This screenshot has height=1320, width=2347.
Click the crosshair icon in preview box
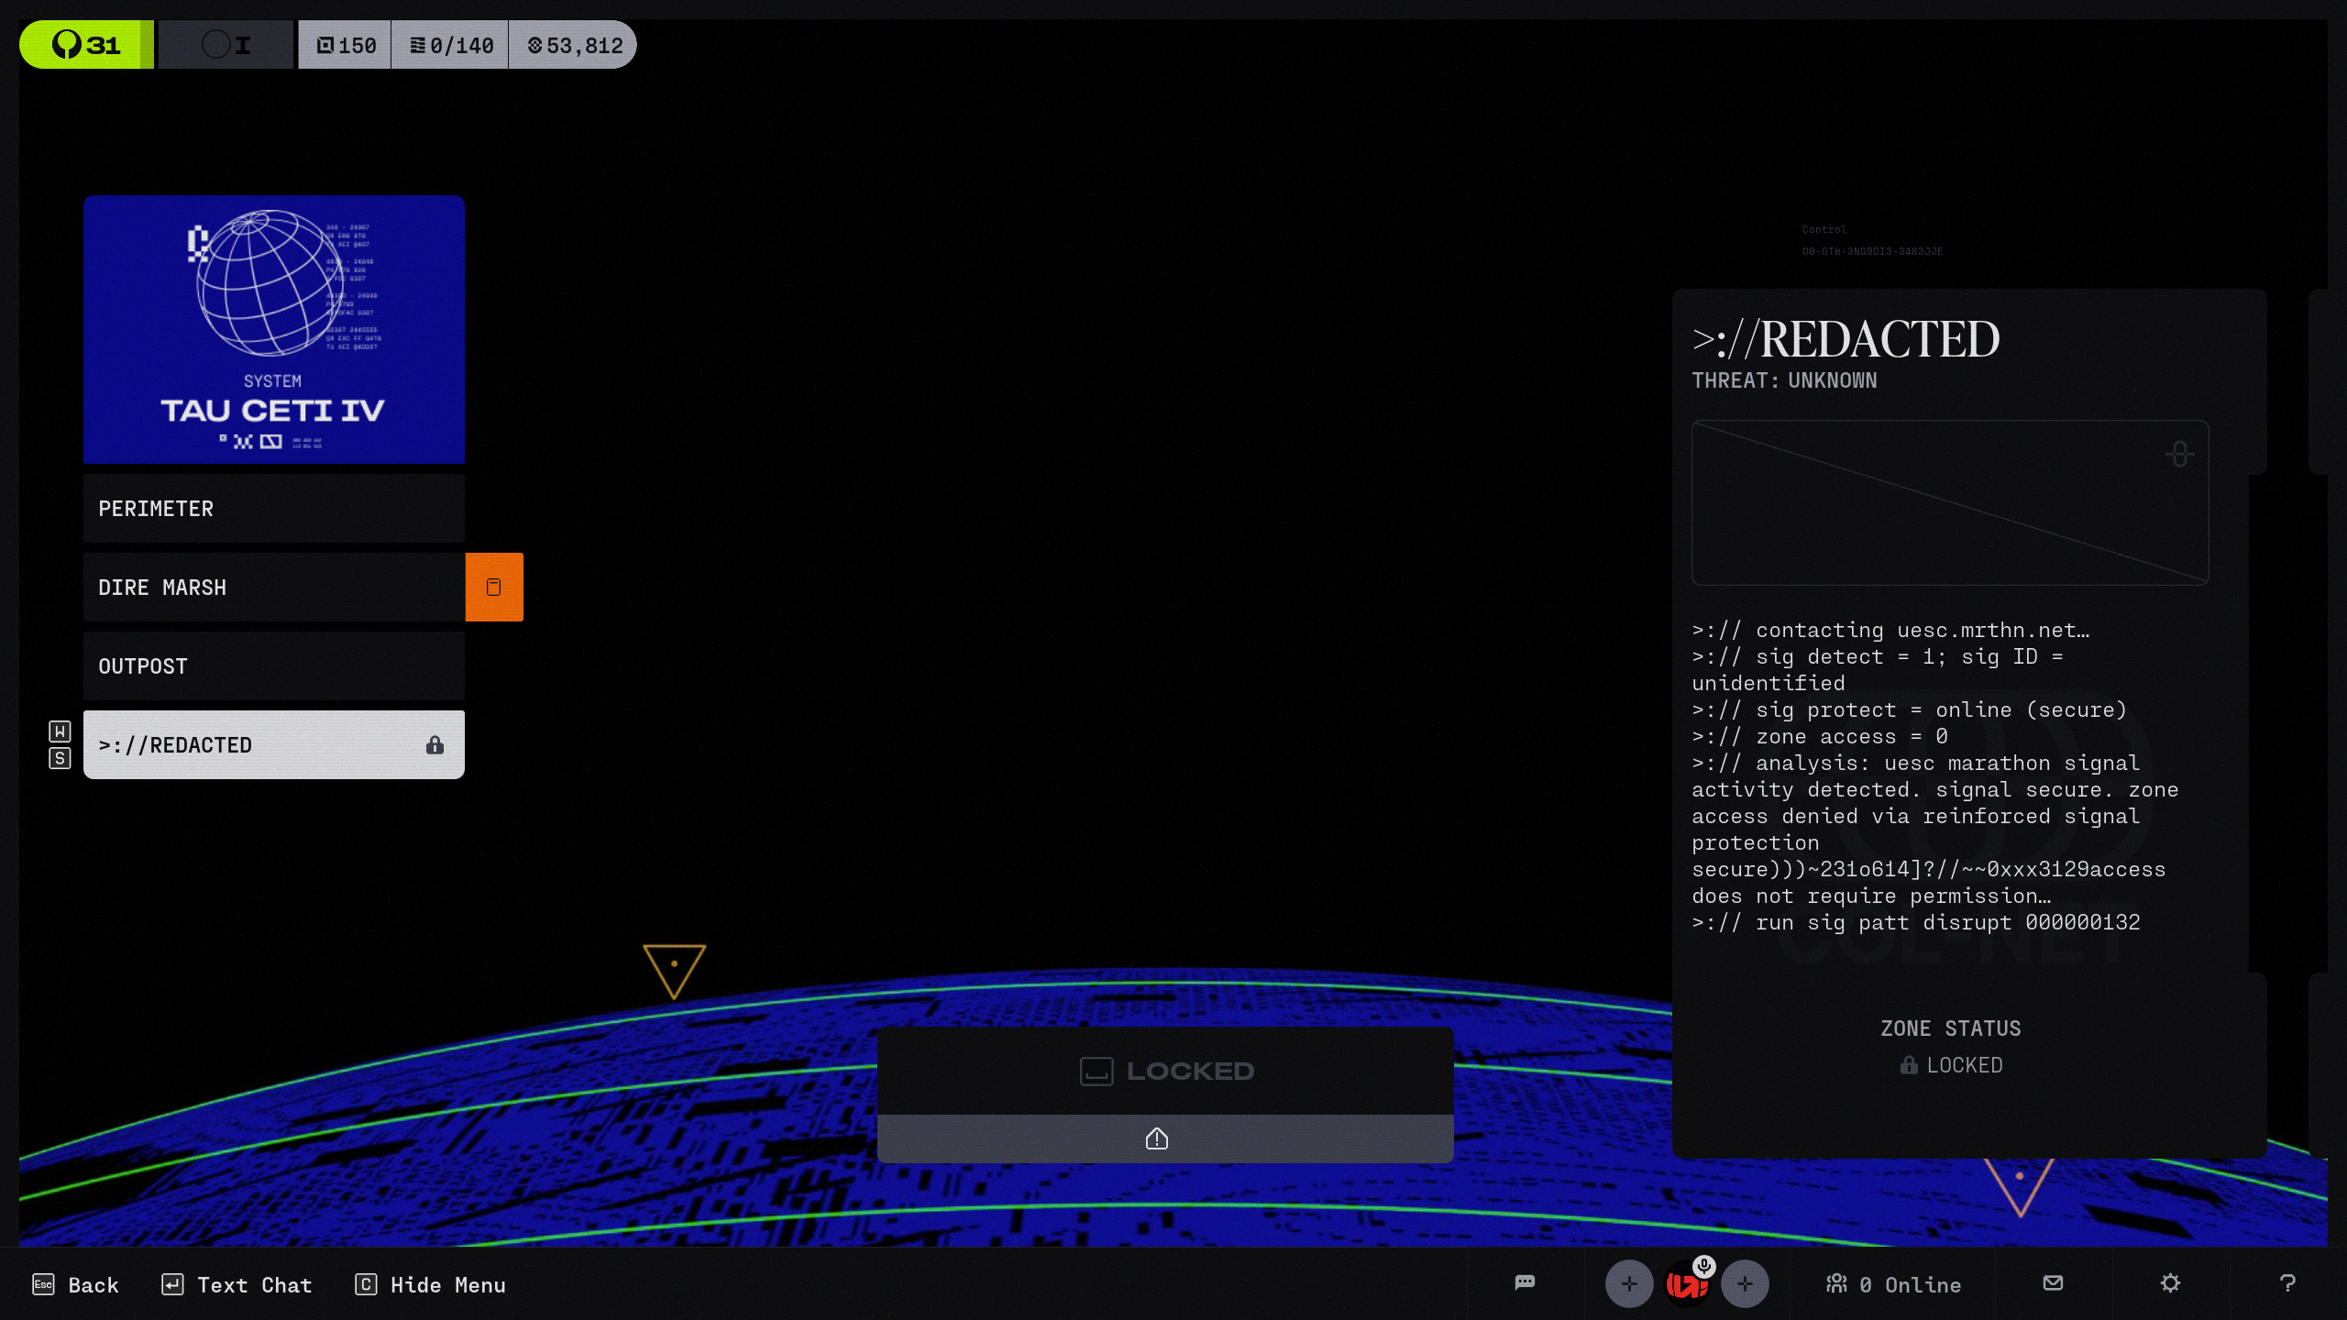(2179, 454)
